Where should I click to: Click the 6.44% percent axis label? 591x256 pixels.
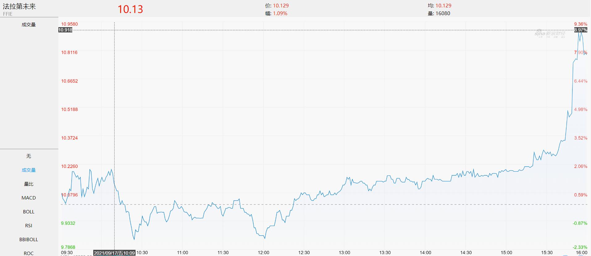click(x=581, y=81)
